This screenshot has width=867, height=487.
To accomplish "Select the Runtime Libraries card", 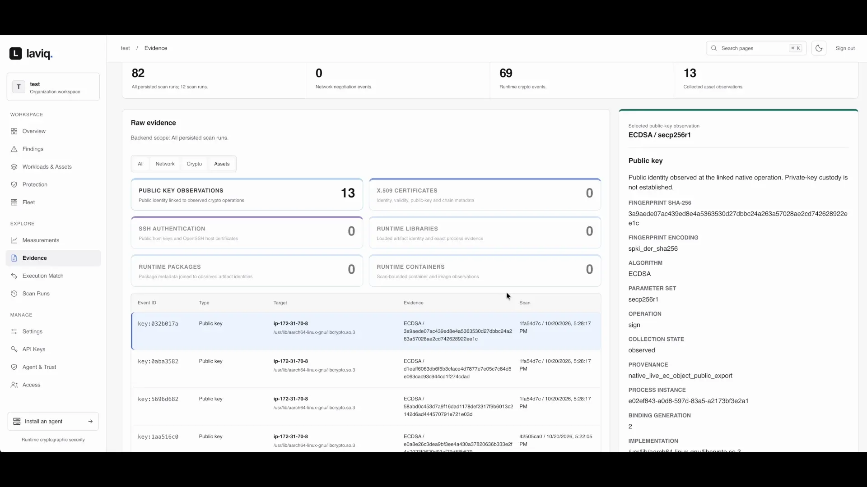I will click(485, 233).
